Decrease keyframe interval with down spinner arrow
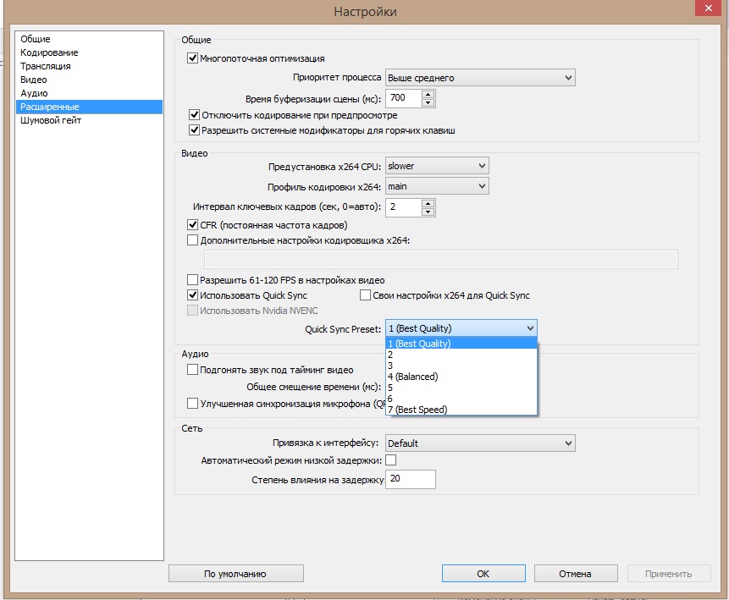The height and width of the screenshot is (600, 729). click(428, 211)
